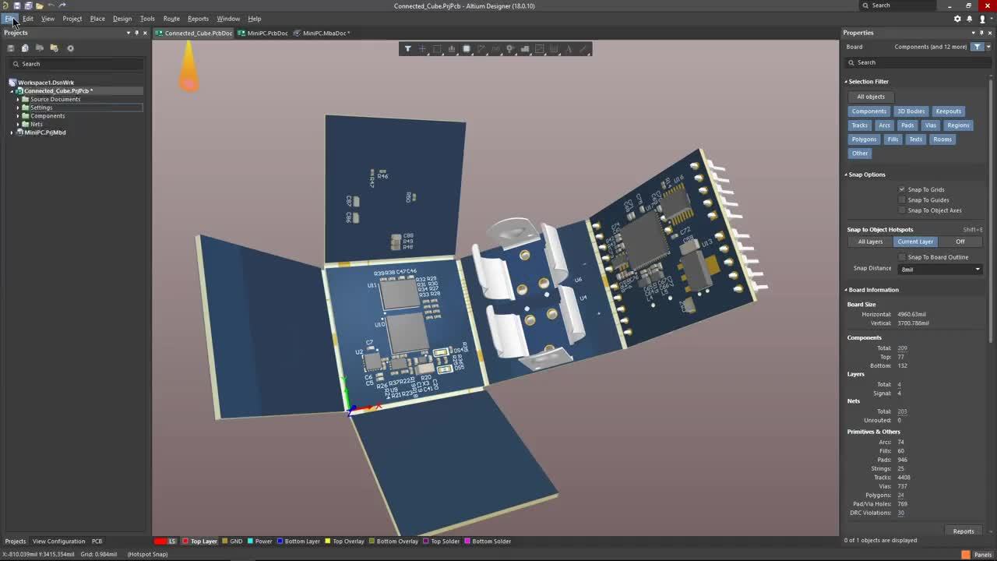Enable Snap To Guides checkbox
Image resolution: width=997 pixels, height=561 pixels.
click(902, 200)
